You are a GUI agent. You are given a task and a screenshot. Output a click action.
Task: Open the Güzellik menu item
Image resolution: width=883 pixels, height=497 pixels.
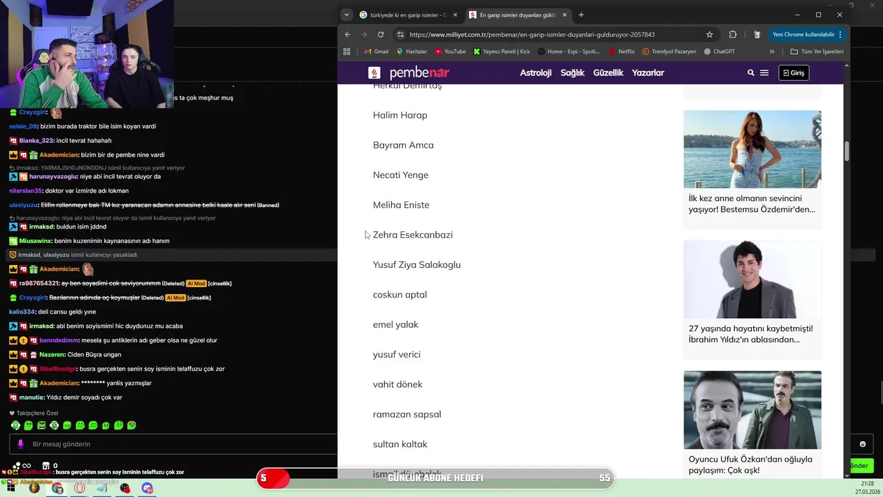coord(608,72)
